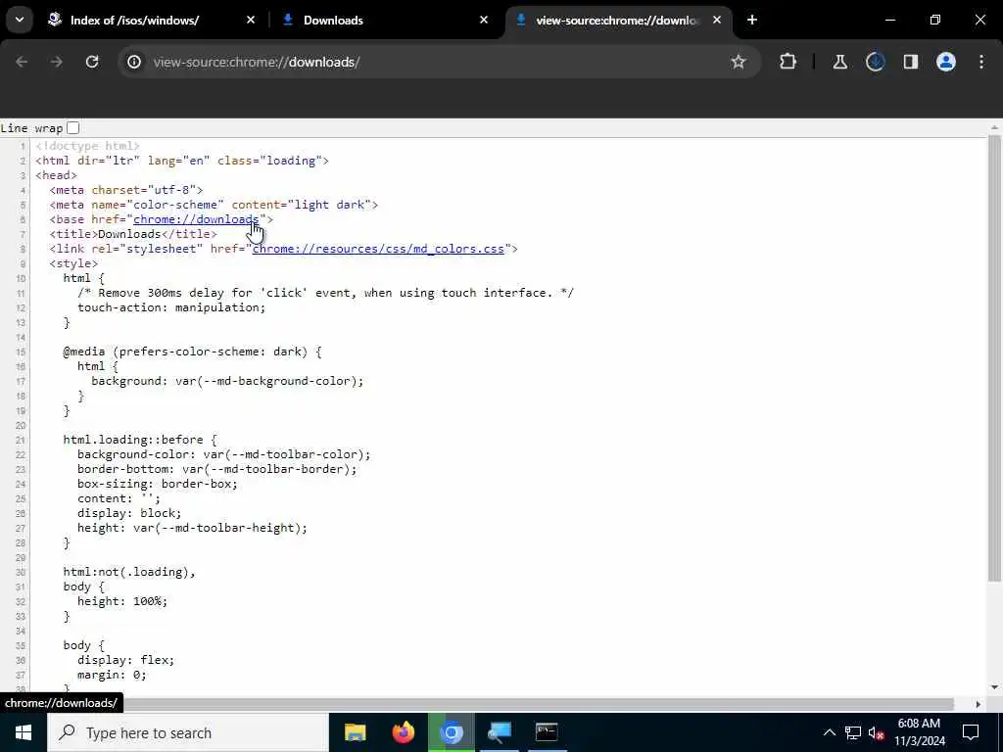
Task: Click the scroll up arrow
Action: (994, 127)
